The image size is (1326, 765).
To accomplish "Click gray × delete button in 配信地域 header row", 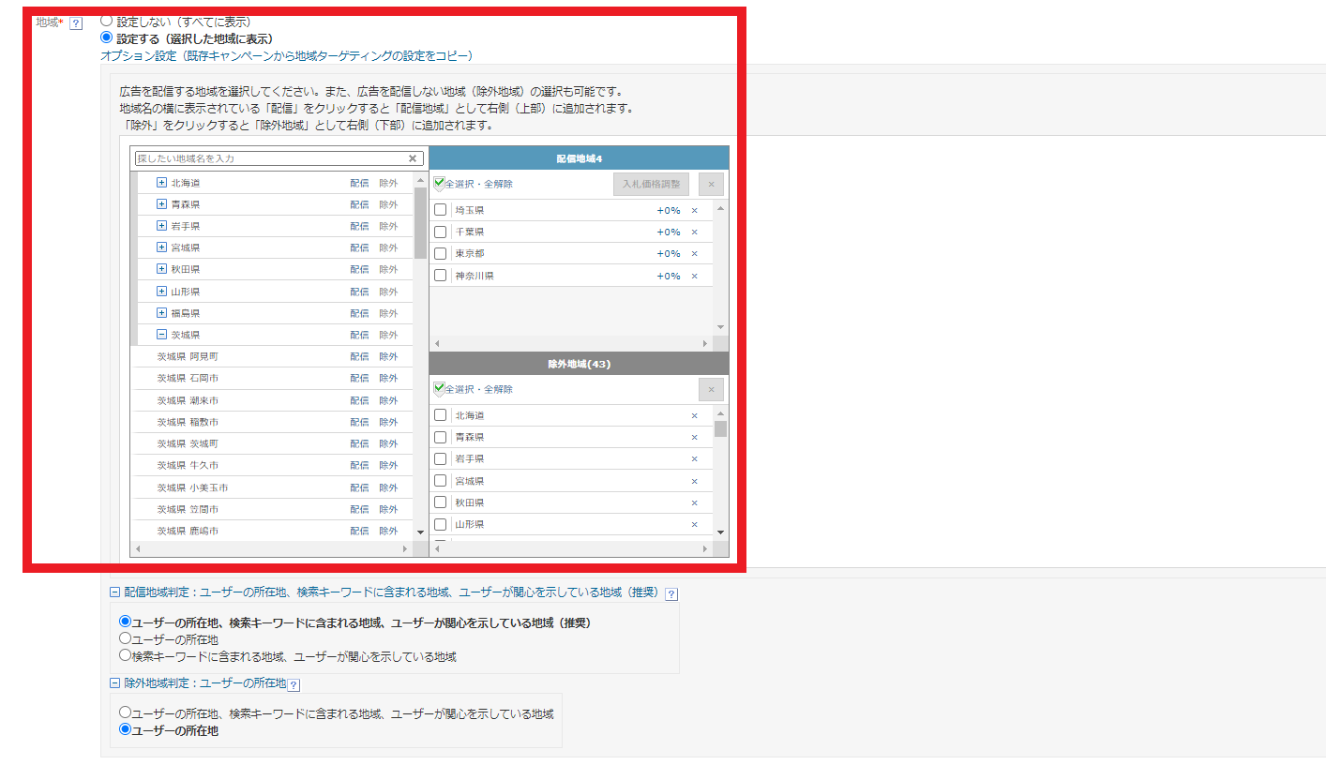I will tap(711, 184).
